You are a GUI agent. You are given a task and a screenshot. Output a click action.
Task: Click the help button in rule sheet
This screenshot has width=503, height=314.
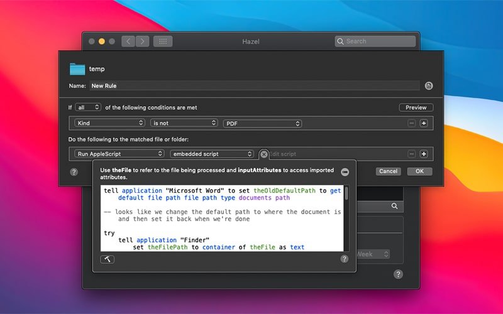(x=74, y=171)
